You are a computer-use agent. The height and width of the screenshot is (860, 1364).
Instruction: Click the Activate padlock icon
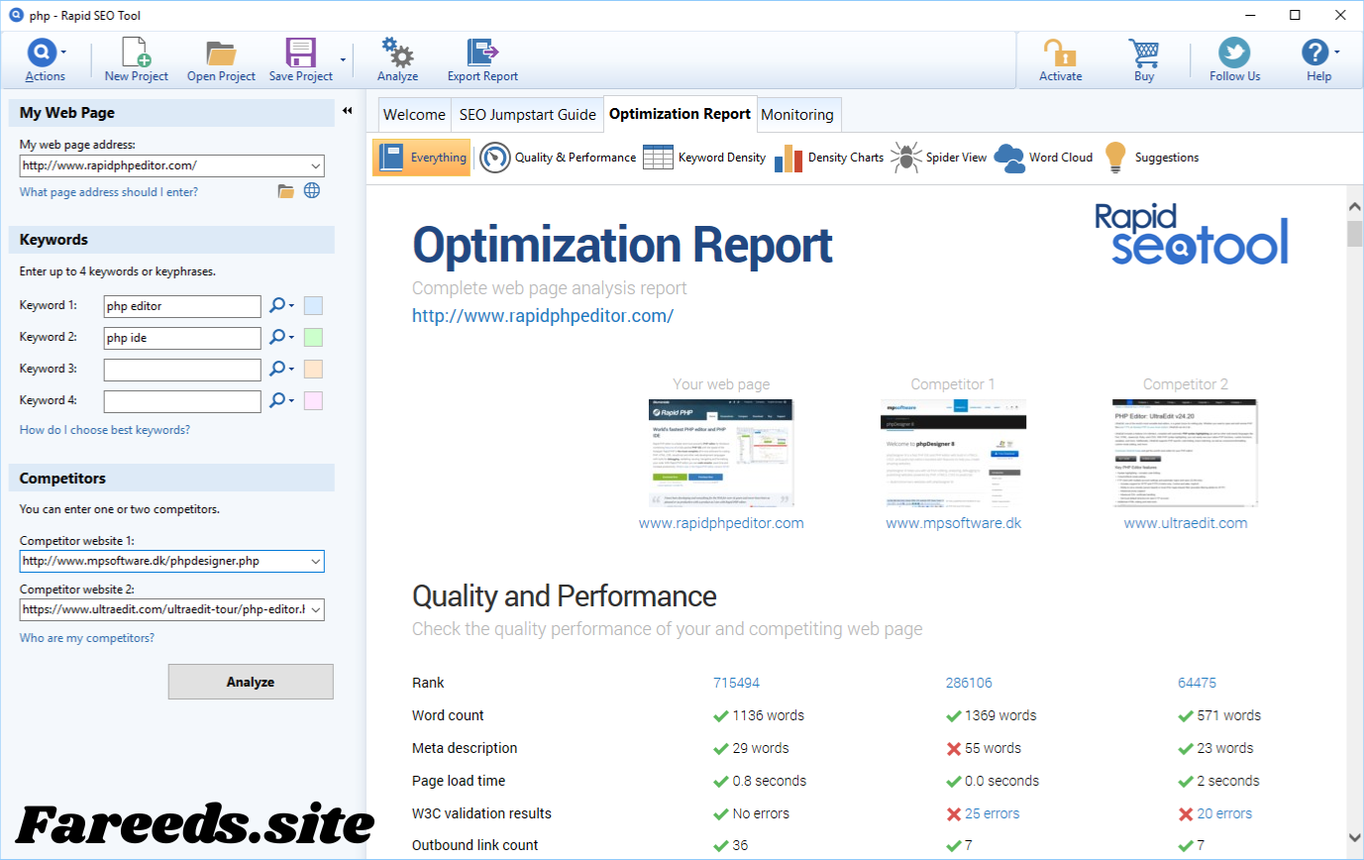click(x=1060, y=53)
